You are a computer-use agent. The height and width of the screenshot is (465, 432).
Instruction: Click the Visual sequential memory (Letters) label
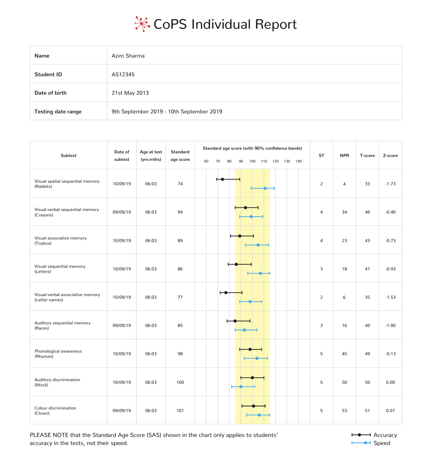60,269
